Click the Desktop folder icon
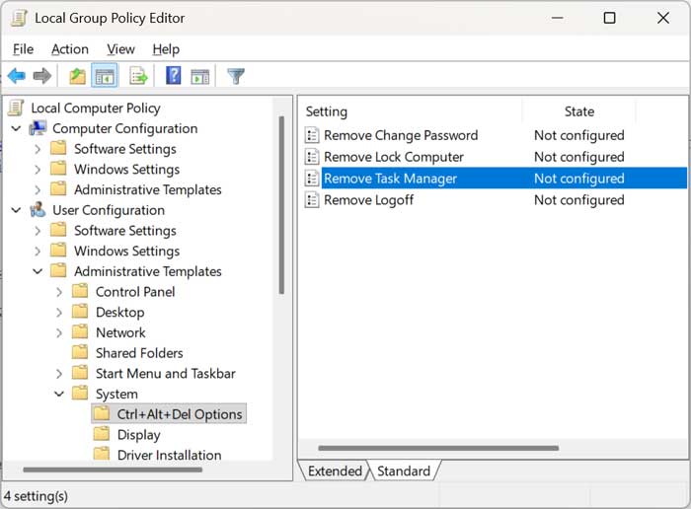The height and width of the screenshot is (509, 691). pos(80,312)
